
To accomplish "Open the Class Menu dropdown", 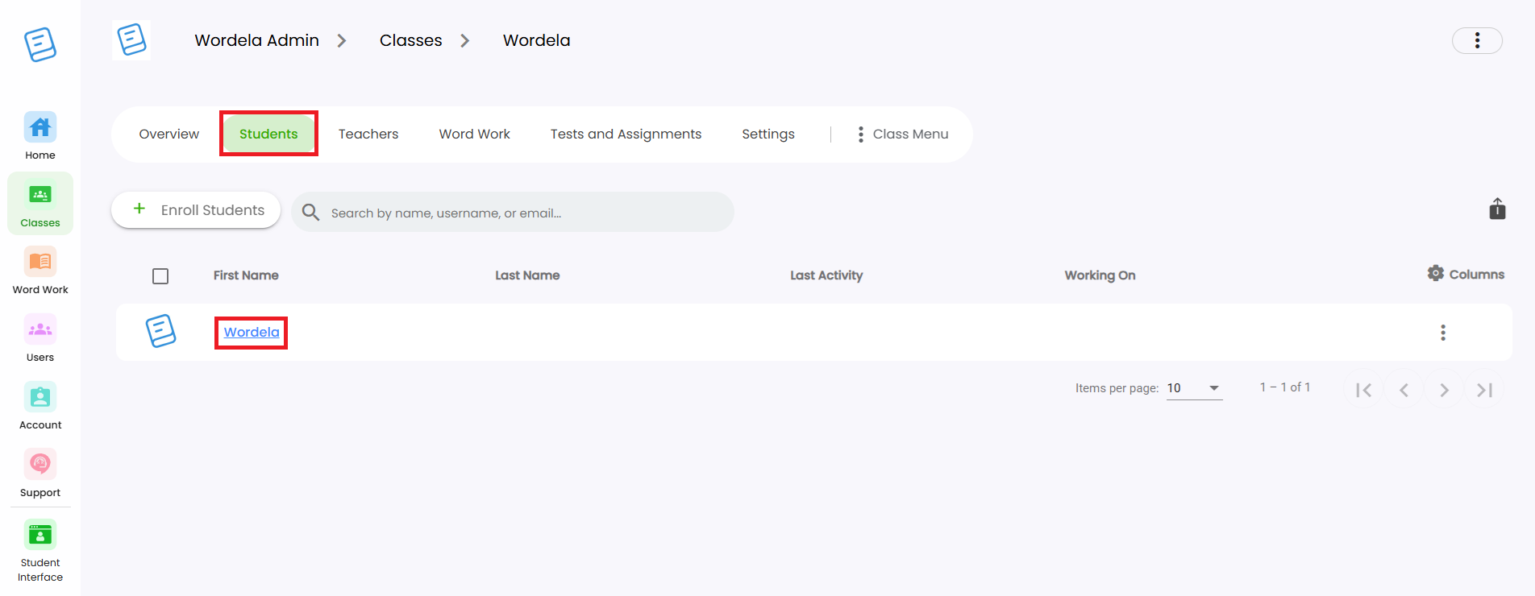I will (x=903, y=134).
